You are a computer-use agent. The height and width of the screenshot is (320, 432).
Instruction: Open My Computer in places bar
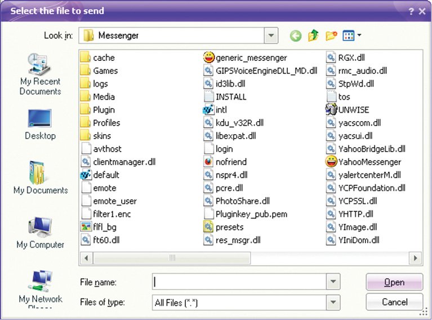(40, 233)
